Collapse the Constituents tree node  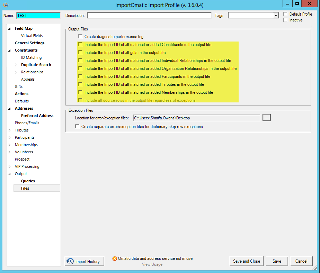pyautogui.click(x=10, y=51)
